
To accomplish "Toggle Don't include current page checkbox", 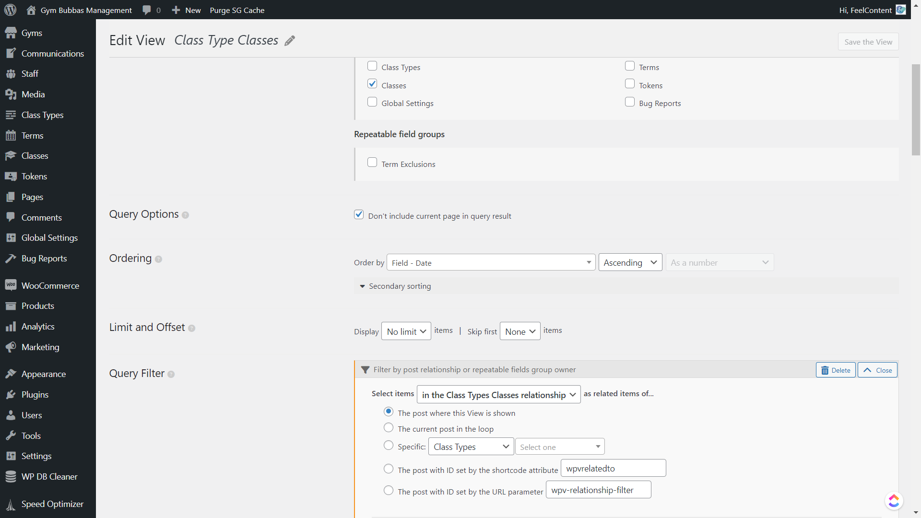I will 359,215.
